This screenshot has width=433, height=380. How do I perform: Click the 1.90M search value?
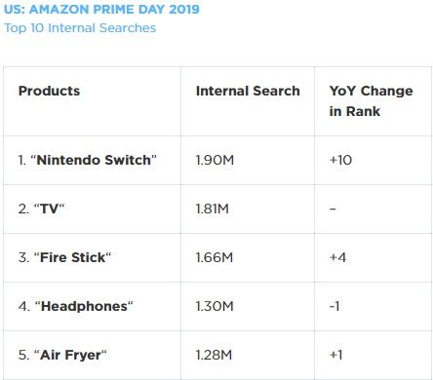(x=215, y=160)
